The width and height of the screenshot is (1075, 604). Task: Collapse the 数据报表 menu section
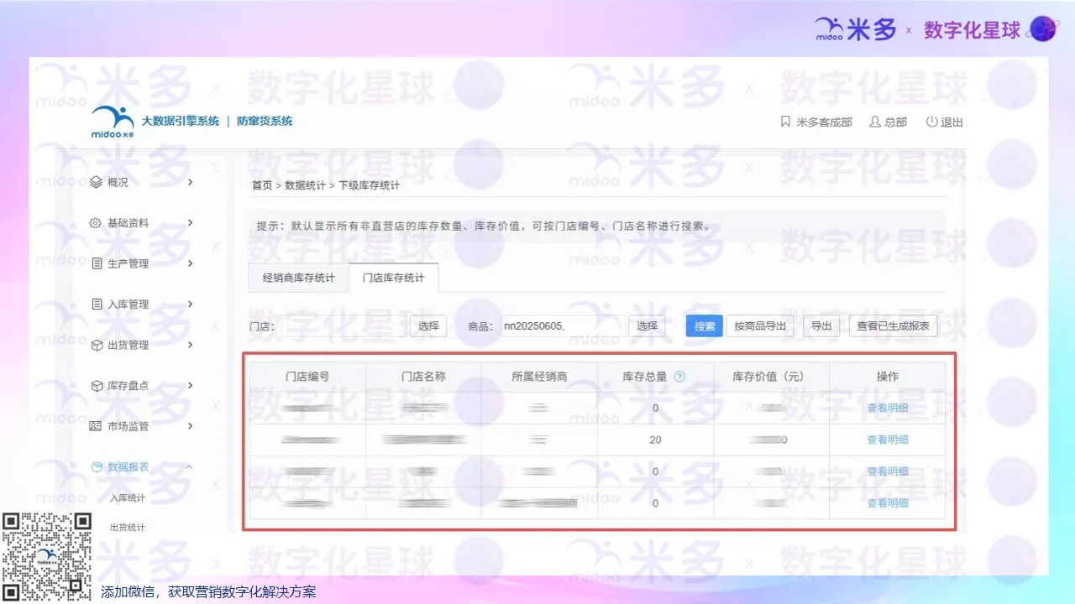pos(190,466)
